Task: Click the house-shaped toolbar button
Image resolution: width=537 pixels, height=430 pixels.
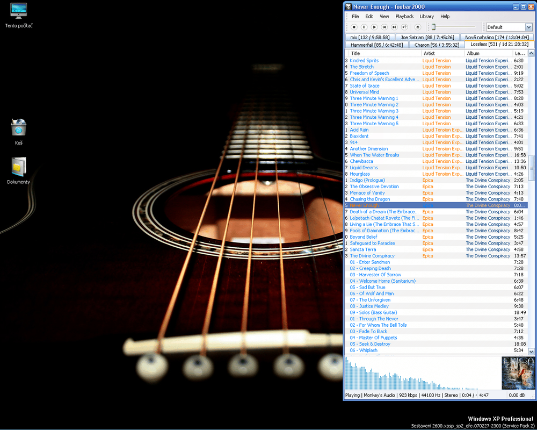Action: click(x=417, y=27)
